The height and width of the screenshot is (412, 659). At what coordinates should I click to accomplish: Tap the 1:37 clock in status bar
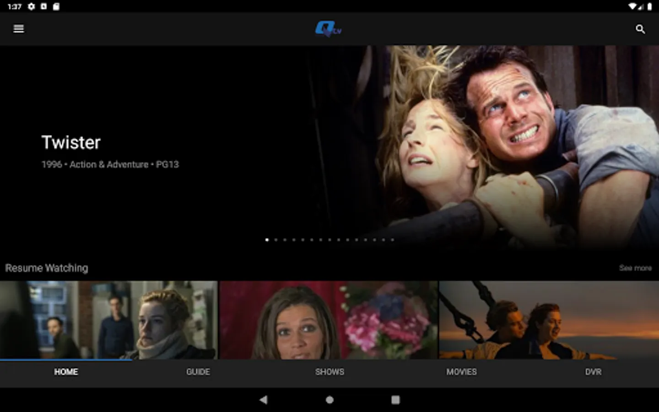[x=15, y=6]
